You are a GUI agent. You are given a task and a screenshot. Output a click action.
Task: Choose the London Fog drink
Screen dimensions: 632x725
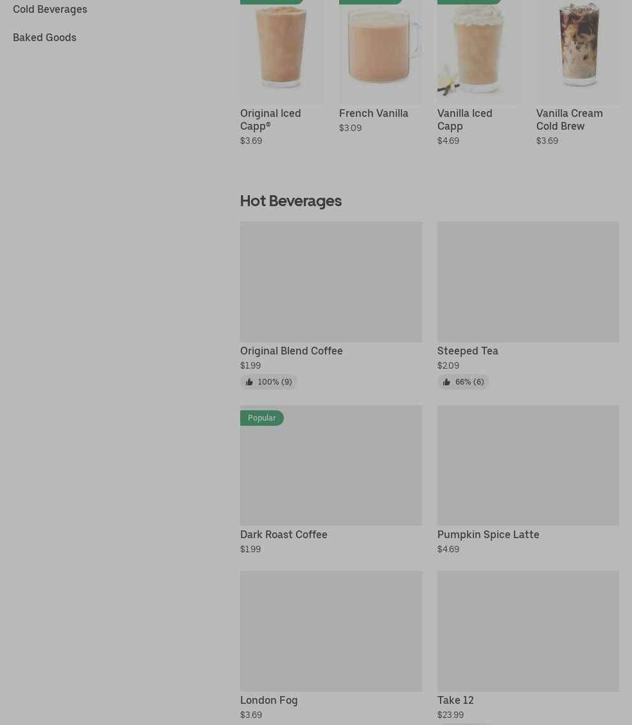click(268, 700)
